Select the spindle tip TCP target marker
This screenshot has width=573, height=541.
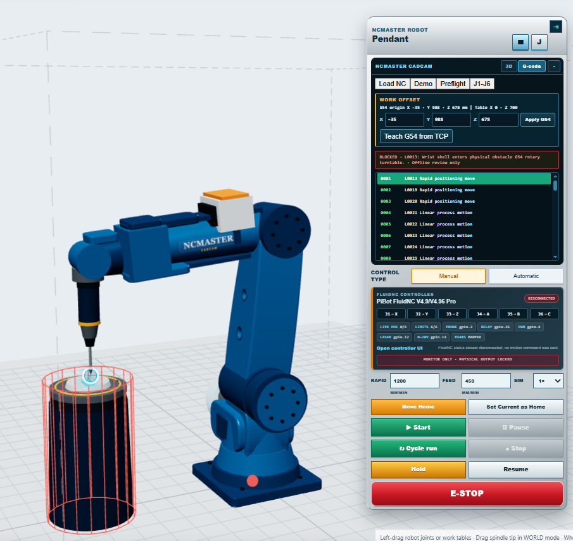(x=91, y=376)
